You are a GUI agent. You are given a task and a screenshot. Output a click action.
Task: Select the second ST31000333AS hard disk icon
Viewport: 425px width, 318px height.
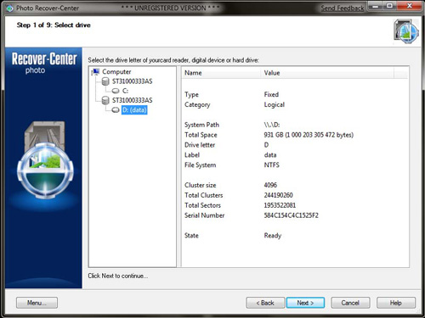pyautogui.click(x=105, y=100)
